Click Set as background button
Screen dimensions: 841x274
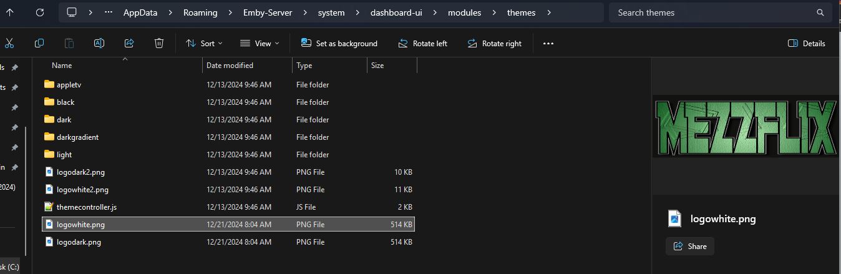[339, 43]
